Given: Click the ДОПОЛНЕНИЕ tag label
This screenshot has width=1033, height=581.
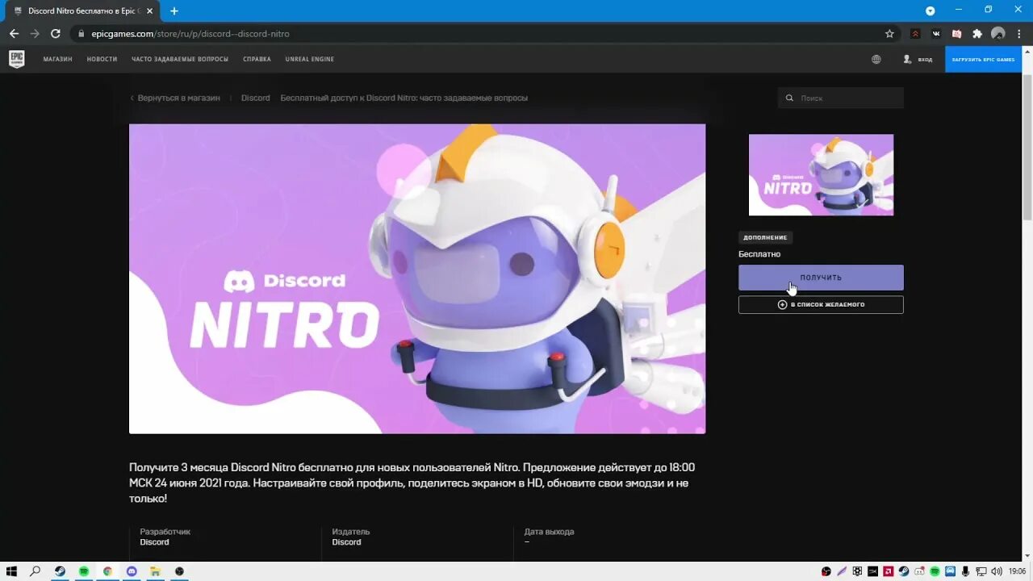Looking at the screenshot, I should [765, 237].
